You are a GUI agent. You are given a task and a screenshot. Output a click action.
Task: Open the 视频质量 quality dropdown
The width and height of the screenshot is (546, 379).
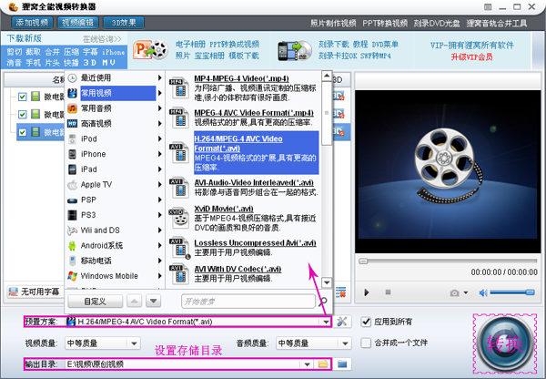(135, 343)
